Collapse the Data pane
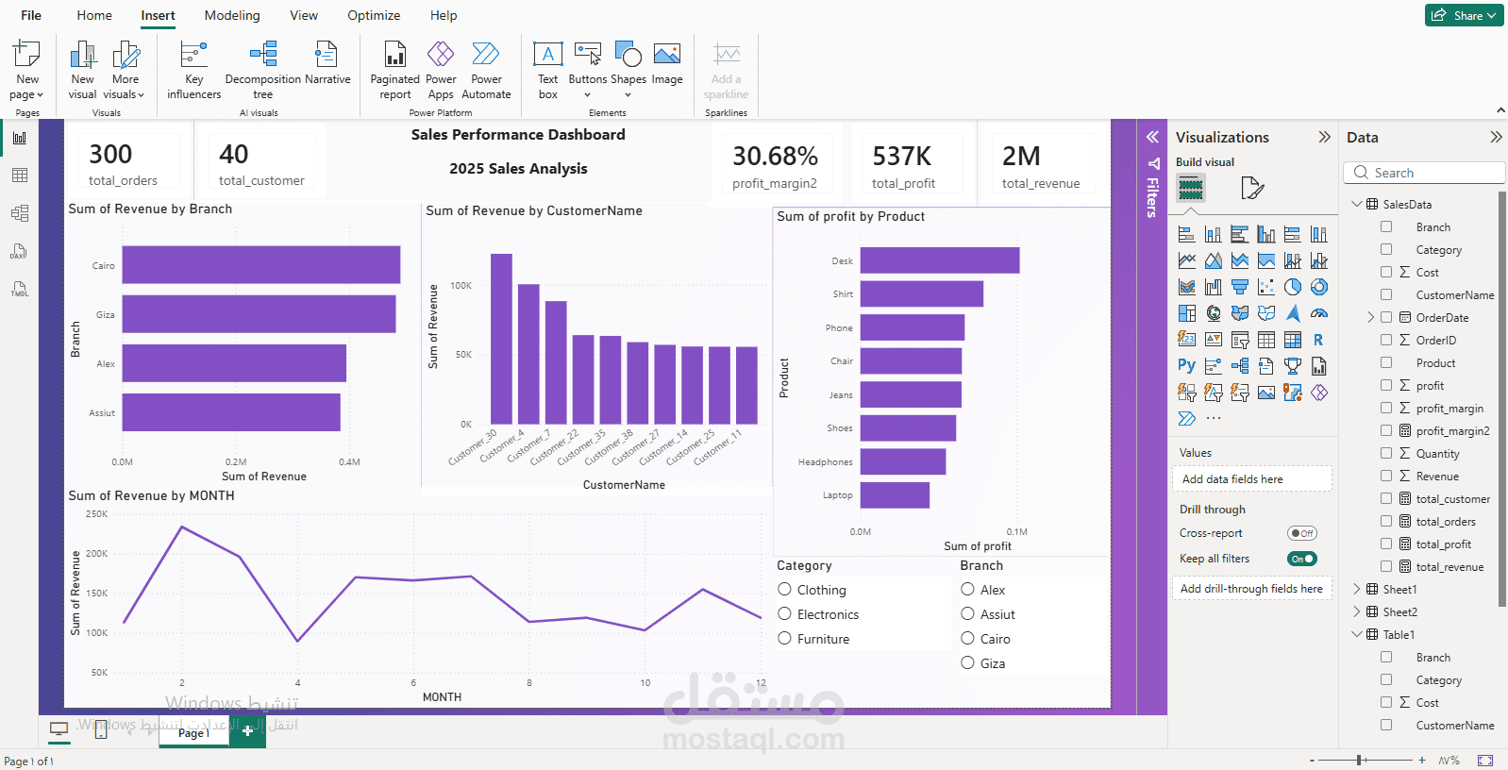 [1496, 137]
